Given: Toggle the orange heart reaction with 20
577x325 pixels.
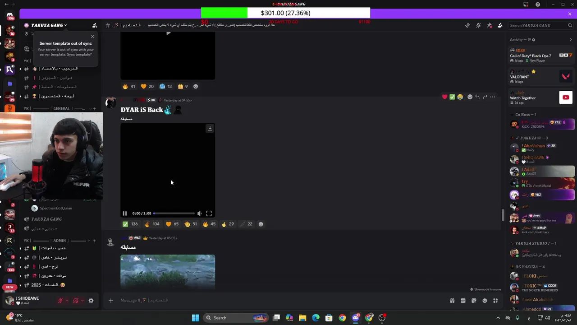Looking at the screenshot, I should [x=147, y=86].
